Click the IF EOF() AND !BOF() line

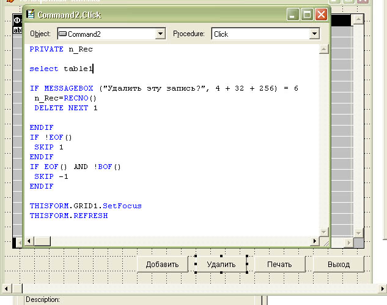click(75, 167)
